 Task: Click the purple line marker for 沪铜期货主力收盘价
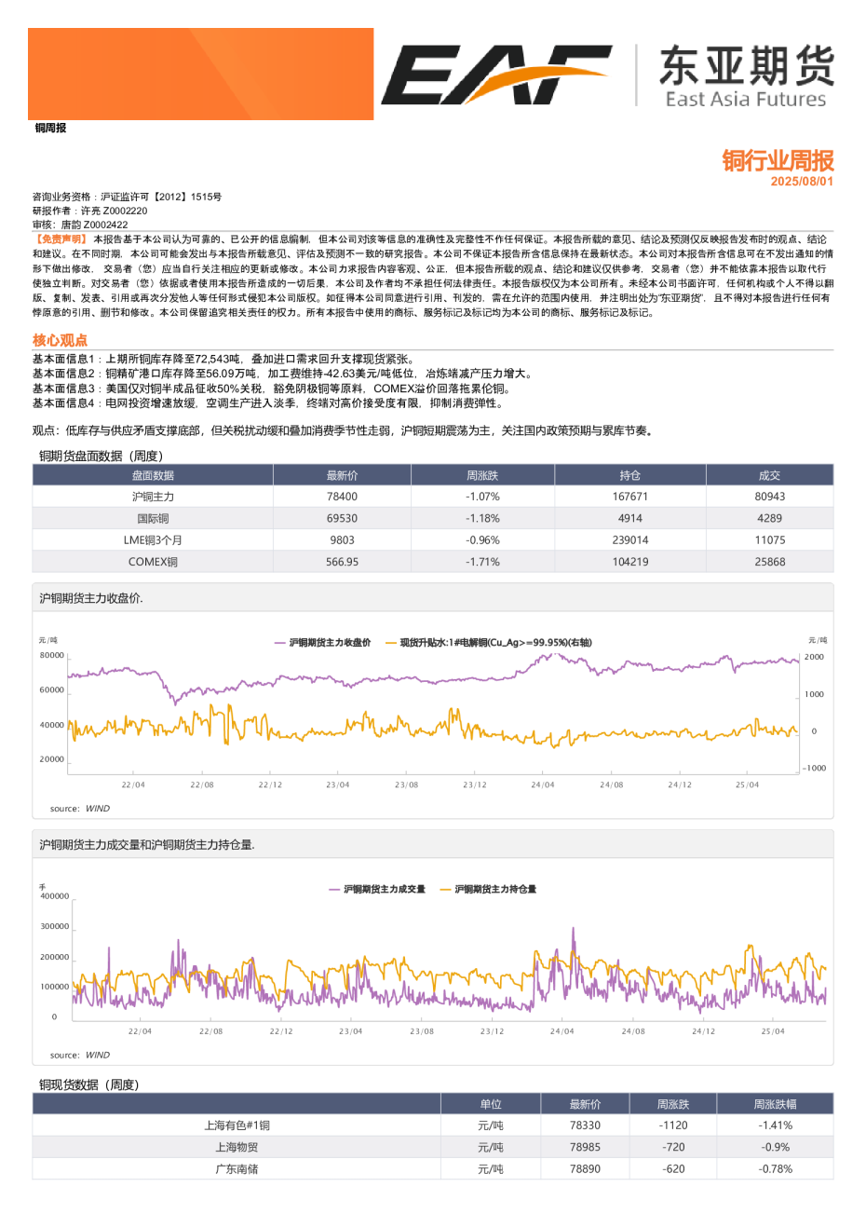pyautogui.click(x=279, y=642)
